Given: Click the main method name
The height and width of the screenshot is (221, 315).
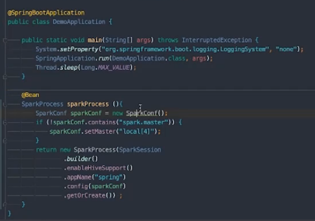Looking at the screenshot, I should click(x=95, y=40).
